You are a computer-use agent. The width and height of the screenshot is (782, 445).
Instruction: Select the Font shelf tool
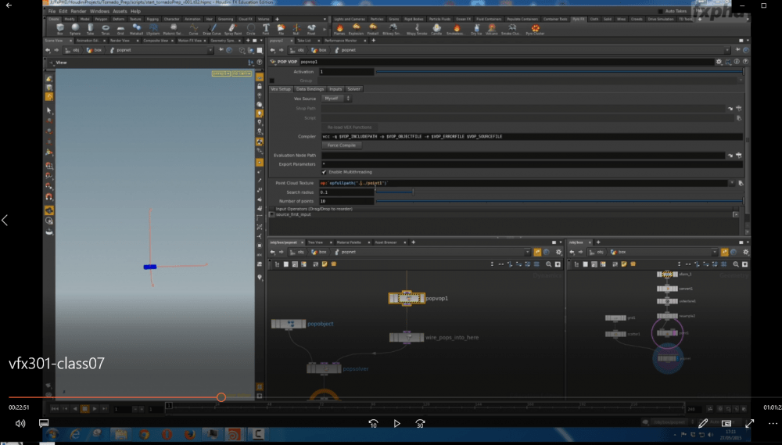pyautogui.click(x=266, y=29)
